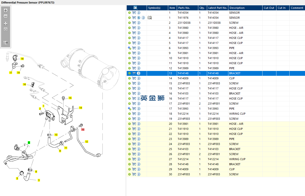Image resolution: width=305 pixels, height=196 pixels.
Task: Select callout 3 on the diagram
Action: 39,180
